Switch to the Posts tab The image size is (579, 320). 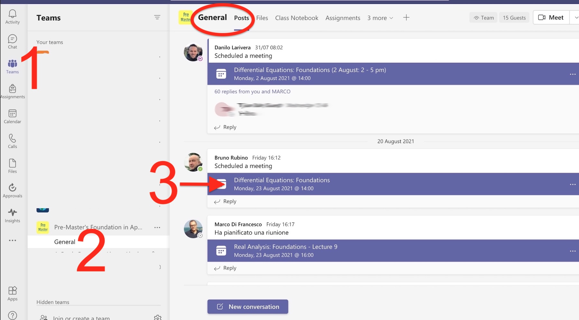click(242, 18)
